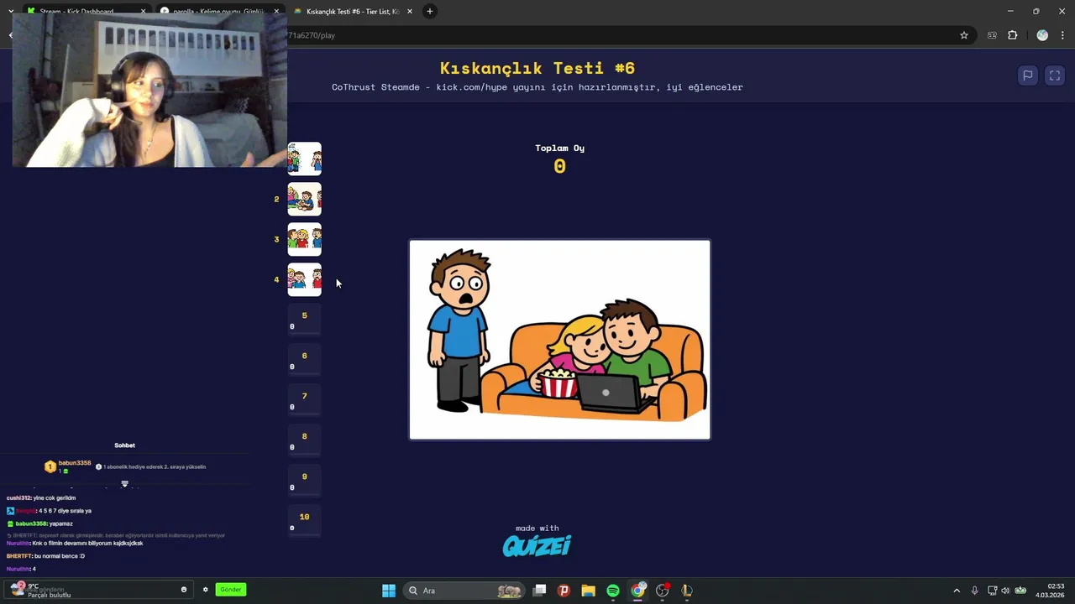Place the image in empty slot 6
1075x604 pixels.
(304, 360)
